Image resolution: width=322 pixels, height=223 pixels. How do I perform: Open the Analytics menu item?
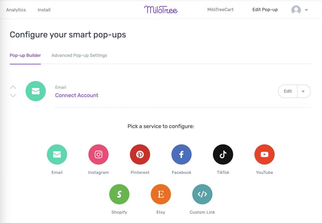point(16,10)
